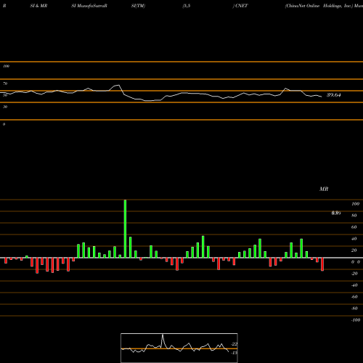The width and height of the screenshot is (363, 363).
Task: Click the 70 level label on RSI scale
Action: click(5, 83)
